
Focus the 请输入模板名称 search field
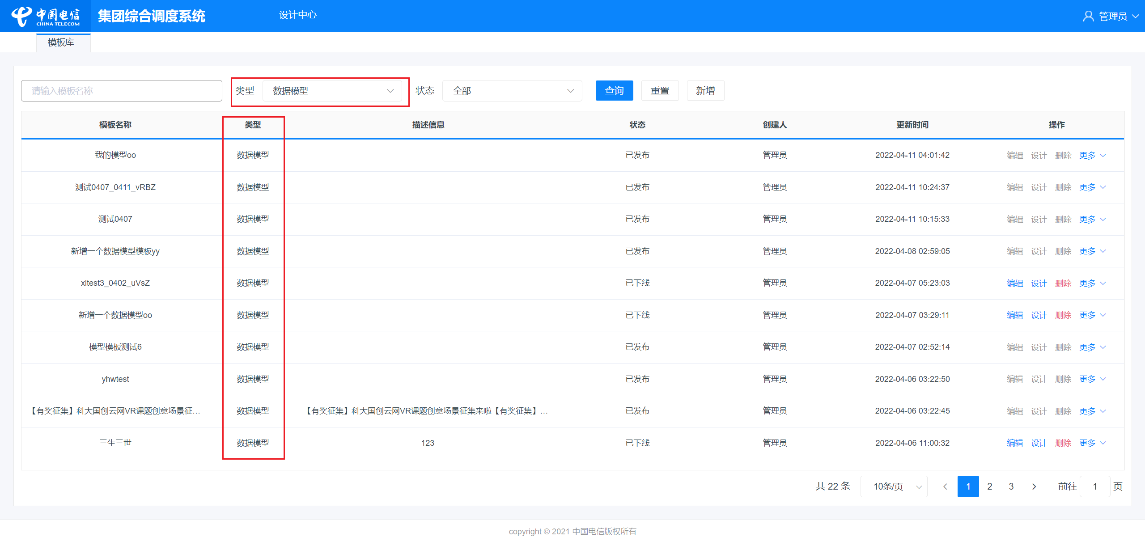[x=122, y=91]
